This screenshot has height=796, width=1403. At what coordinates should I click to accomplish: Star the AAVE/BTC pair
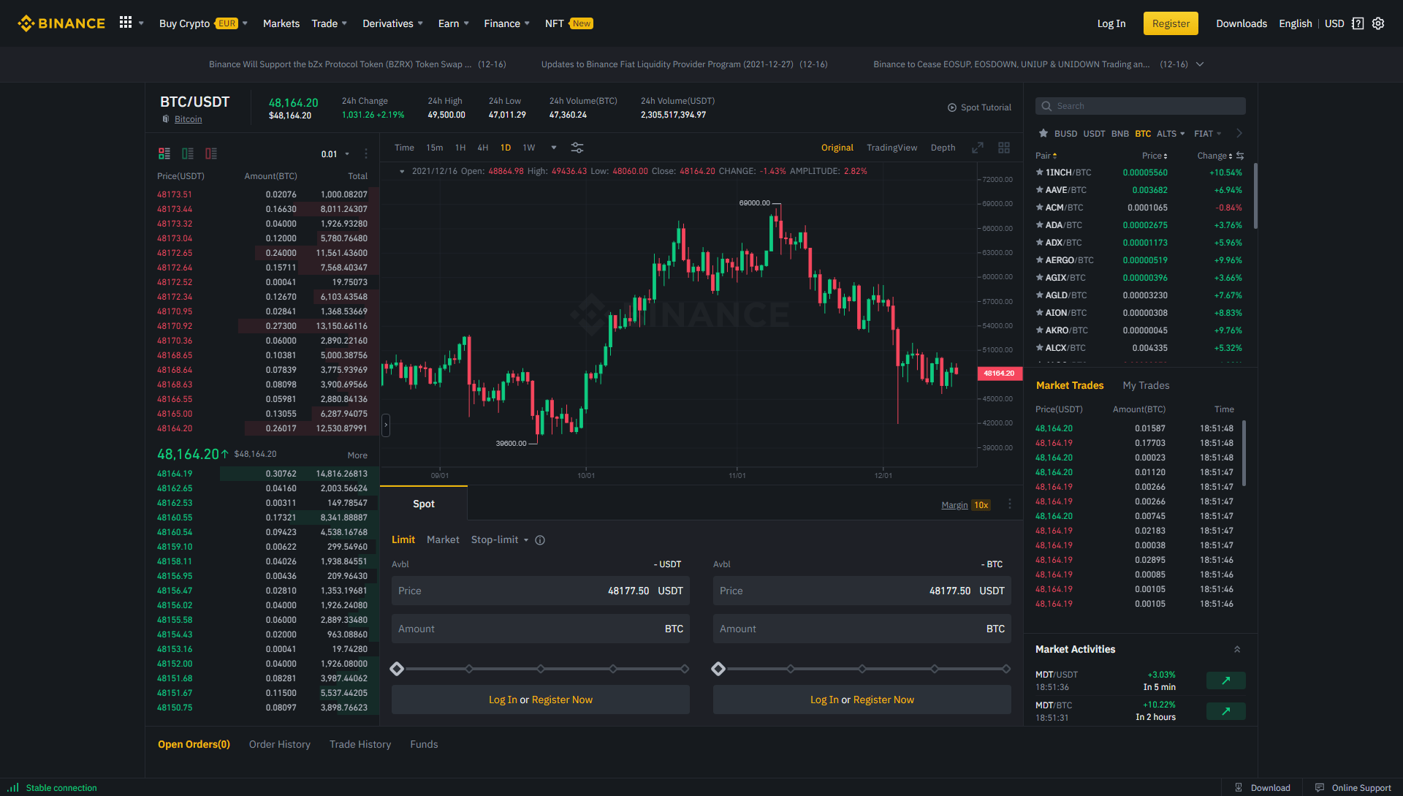1039,190
